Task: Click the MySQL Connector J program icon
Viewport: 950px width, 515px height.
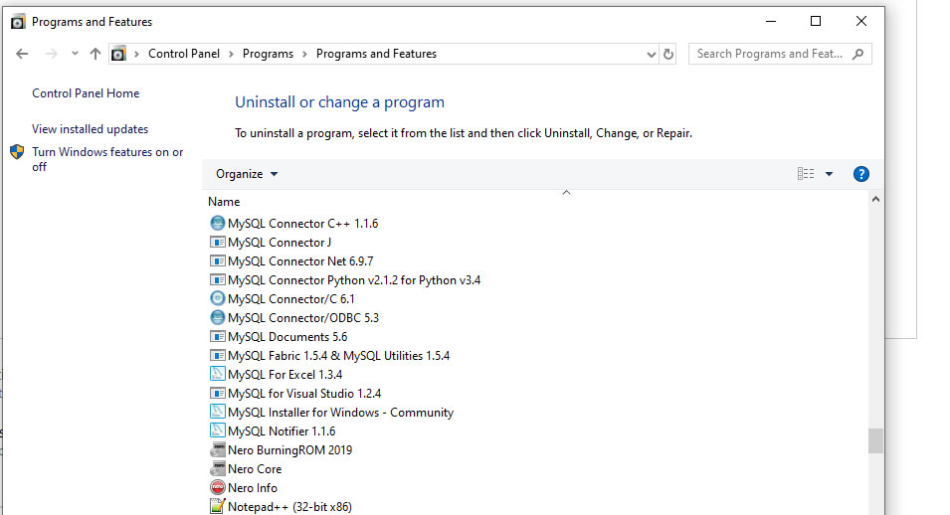Action: tap(218, 242)
